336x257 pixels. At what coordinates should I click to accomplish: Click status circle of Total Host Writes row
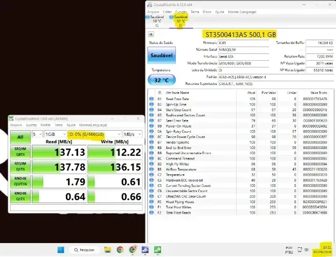tap(152, 207)
